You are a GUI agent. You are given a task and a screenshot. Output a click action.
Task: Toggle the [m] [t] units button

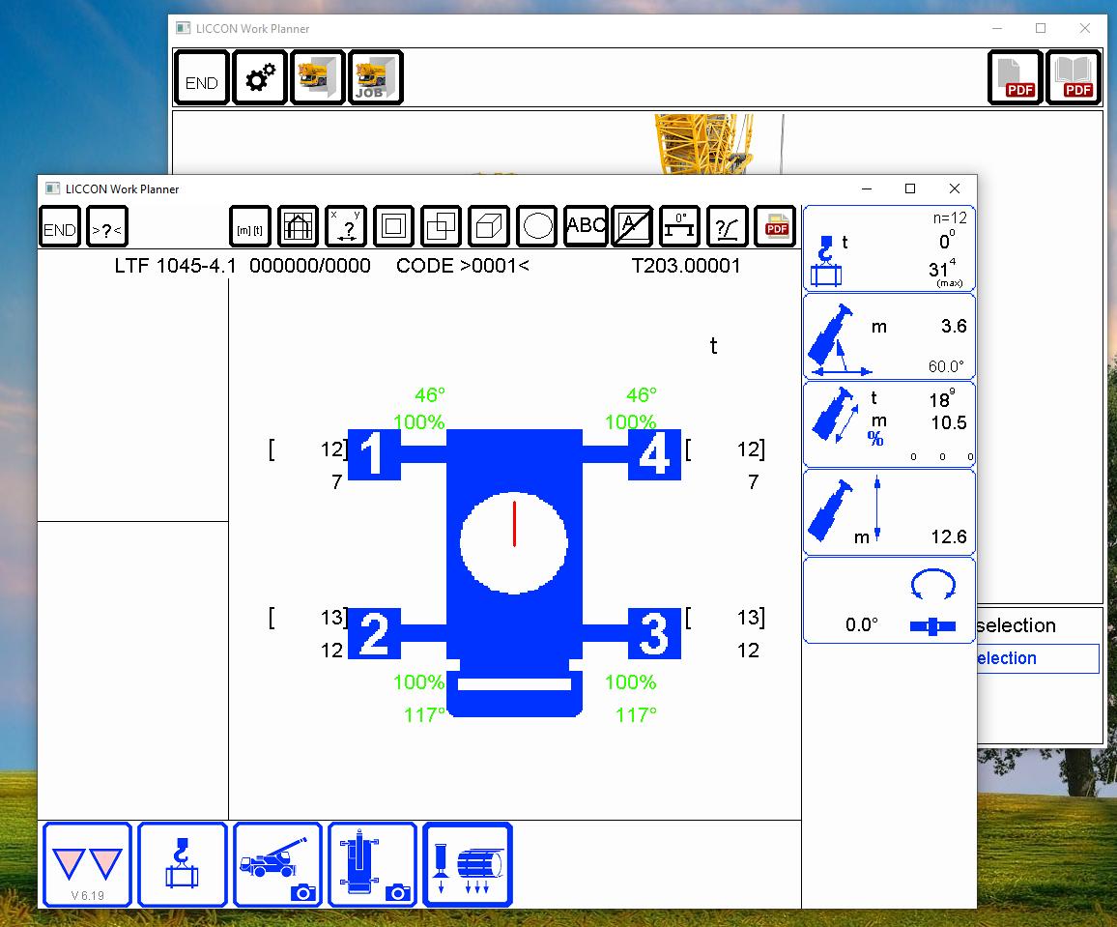tap(250, 226)
